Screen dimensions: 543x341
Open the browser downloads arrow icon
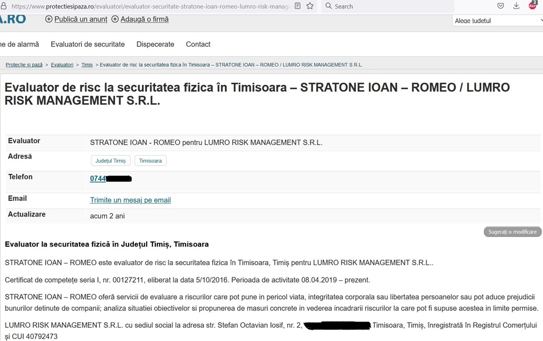pyautogui.click(x=516, y=6)
